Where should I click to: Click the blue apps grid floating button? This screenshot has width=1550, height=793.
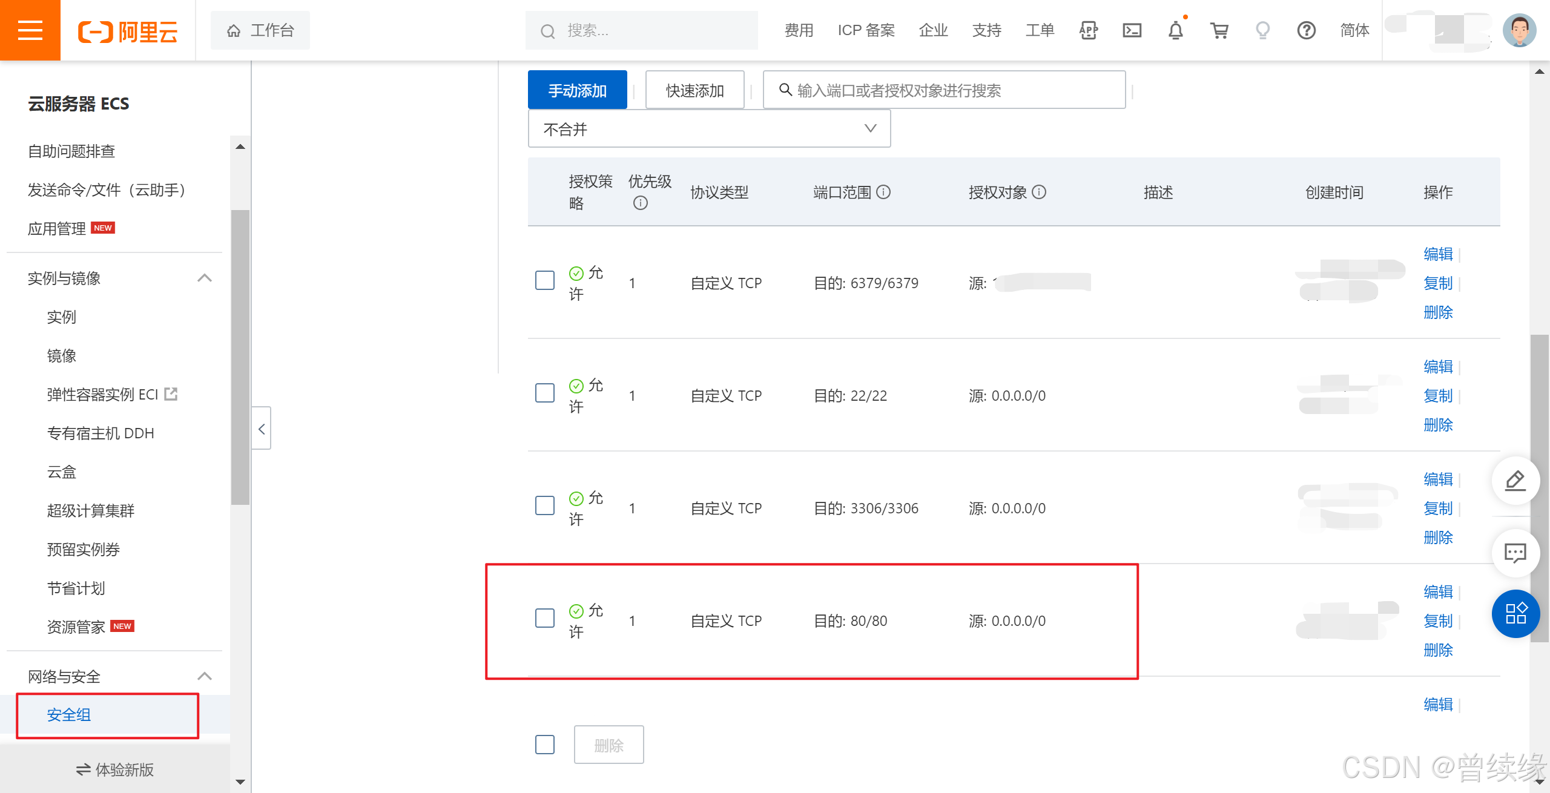pos(1515,613)
